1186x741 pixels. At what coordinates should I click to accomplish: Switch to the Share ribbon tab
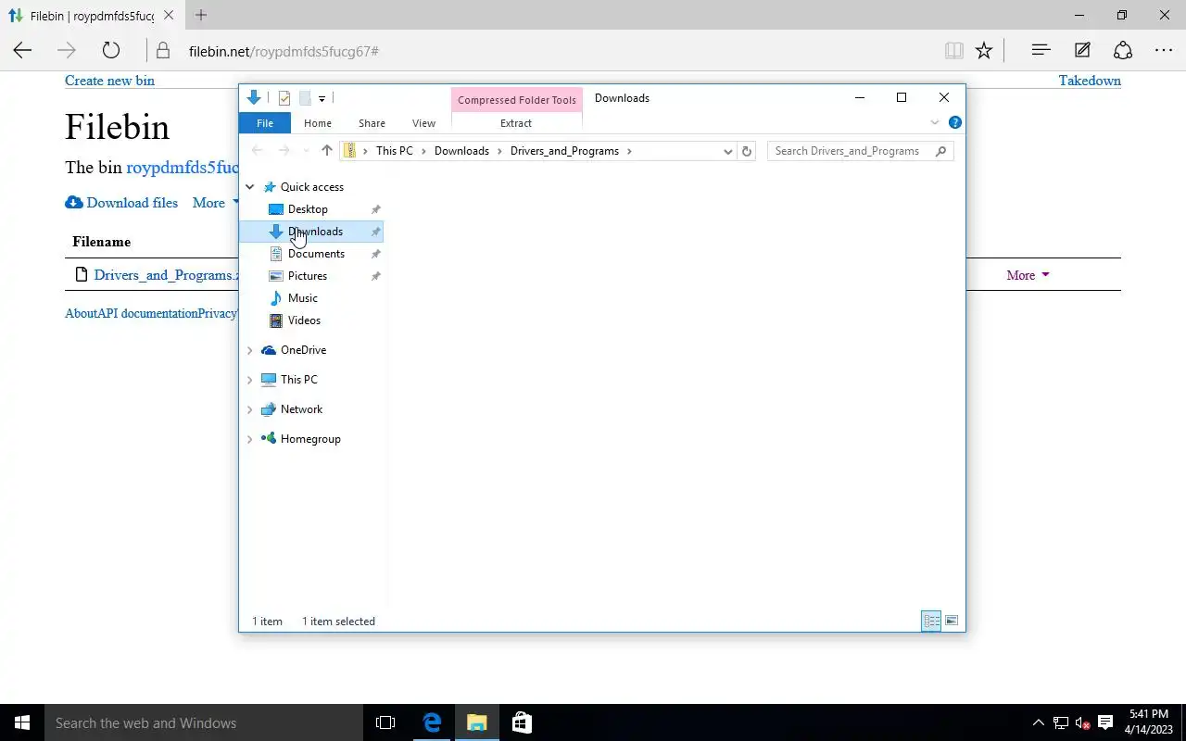372,123
